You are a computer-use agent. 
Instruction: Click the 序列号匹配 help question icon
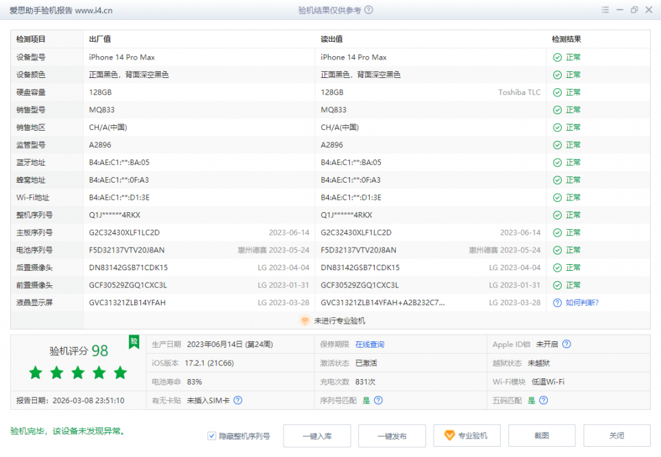click(378, 400)
